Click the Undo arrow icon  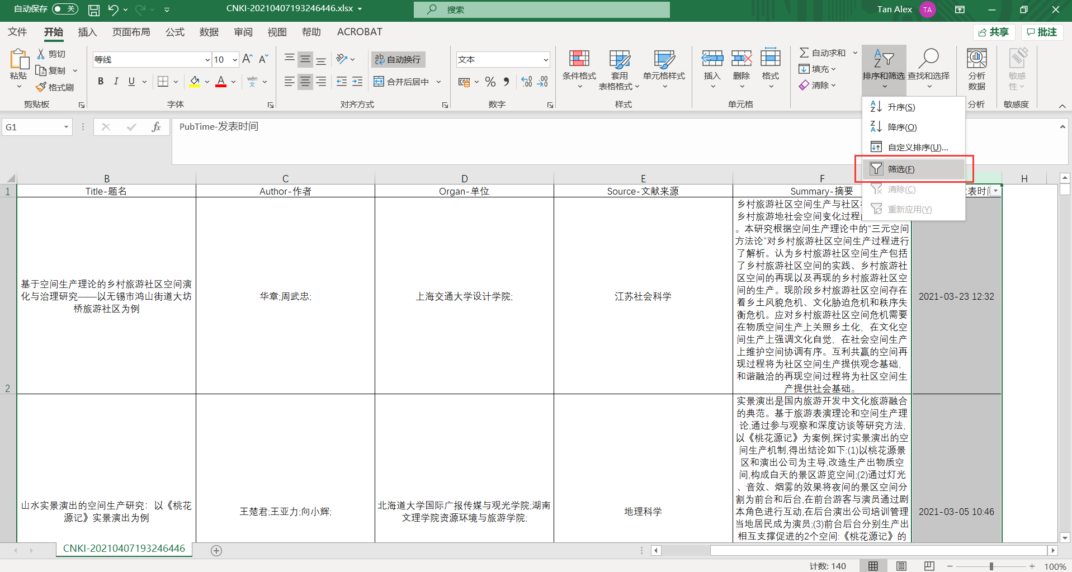[113, 10]
